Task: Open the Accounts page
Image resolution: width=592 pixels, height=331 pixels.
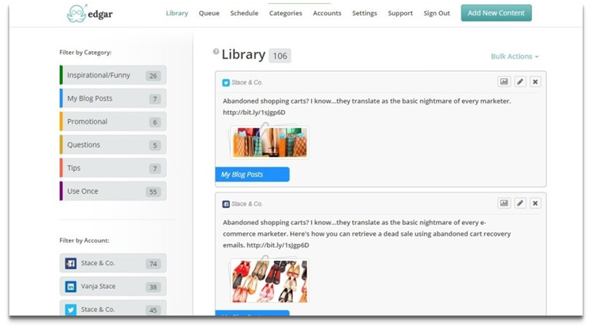Action: 327,13
